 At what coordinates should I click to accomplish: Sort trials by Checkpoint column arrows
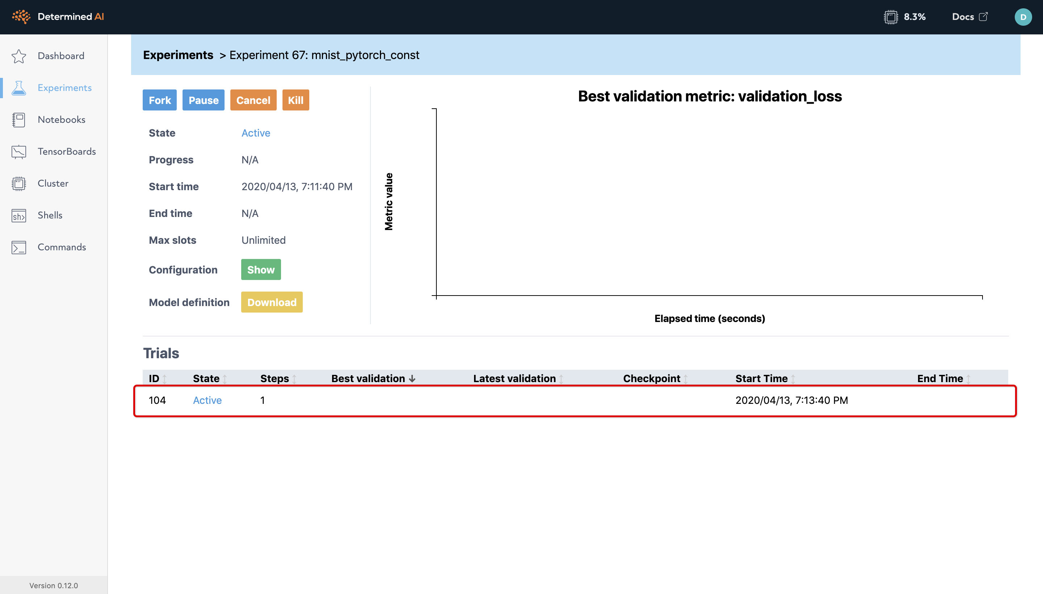click(686, 379)
